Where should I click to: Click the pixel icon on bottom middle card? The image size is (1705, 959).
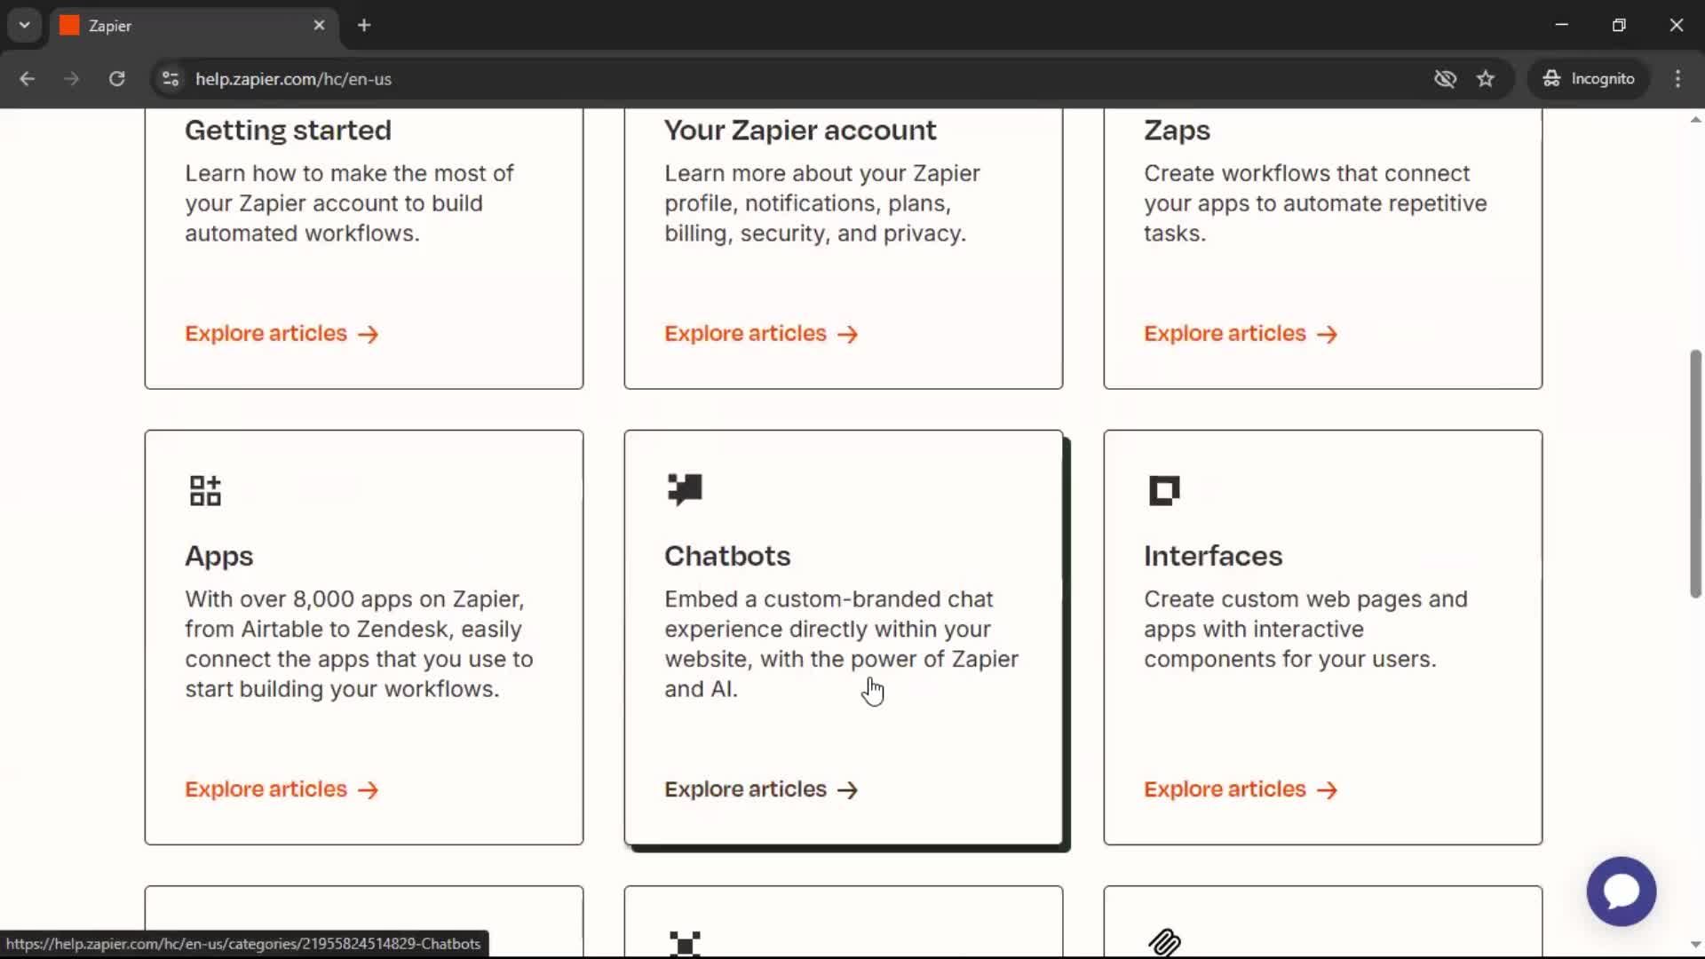click(x=685, y=943)
